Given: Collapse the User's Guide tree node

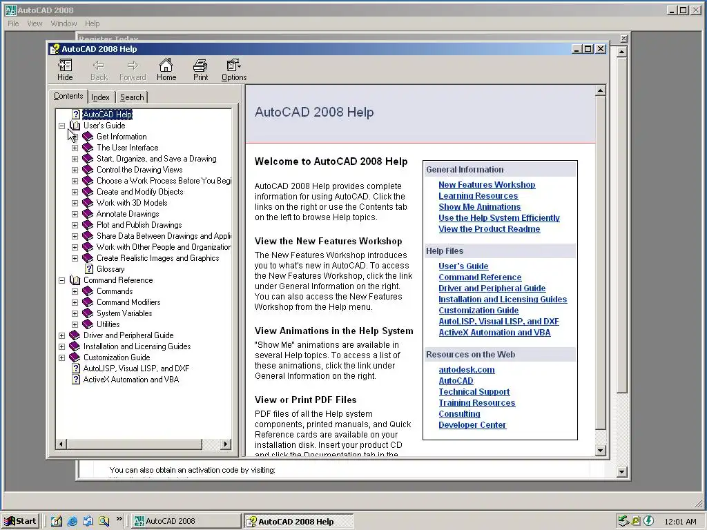Looking at the screenshot, I should 61,126.
